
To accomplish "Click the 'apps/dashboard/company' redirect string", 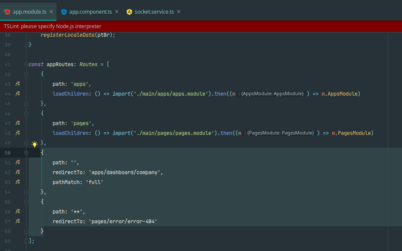I will click(124, 172).
